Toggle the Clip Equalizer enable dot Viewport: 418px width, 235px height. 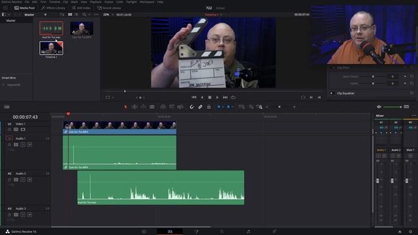(331, 93)
